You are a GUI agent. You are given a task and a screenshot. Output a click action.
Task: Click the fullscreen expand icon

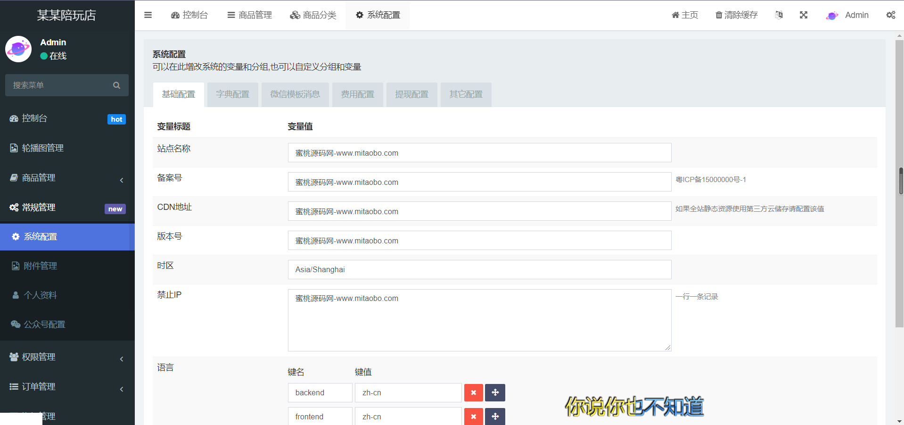(x=804, y=15)
